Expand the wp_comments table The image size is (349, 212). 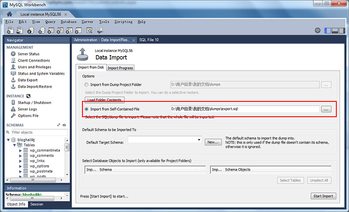[21, 156]
